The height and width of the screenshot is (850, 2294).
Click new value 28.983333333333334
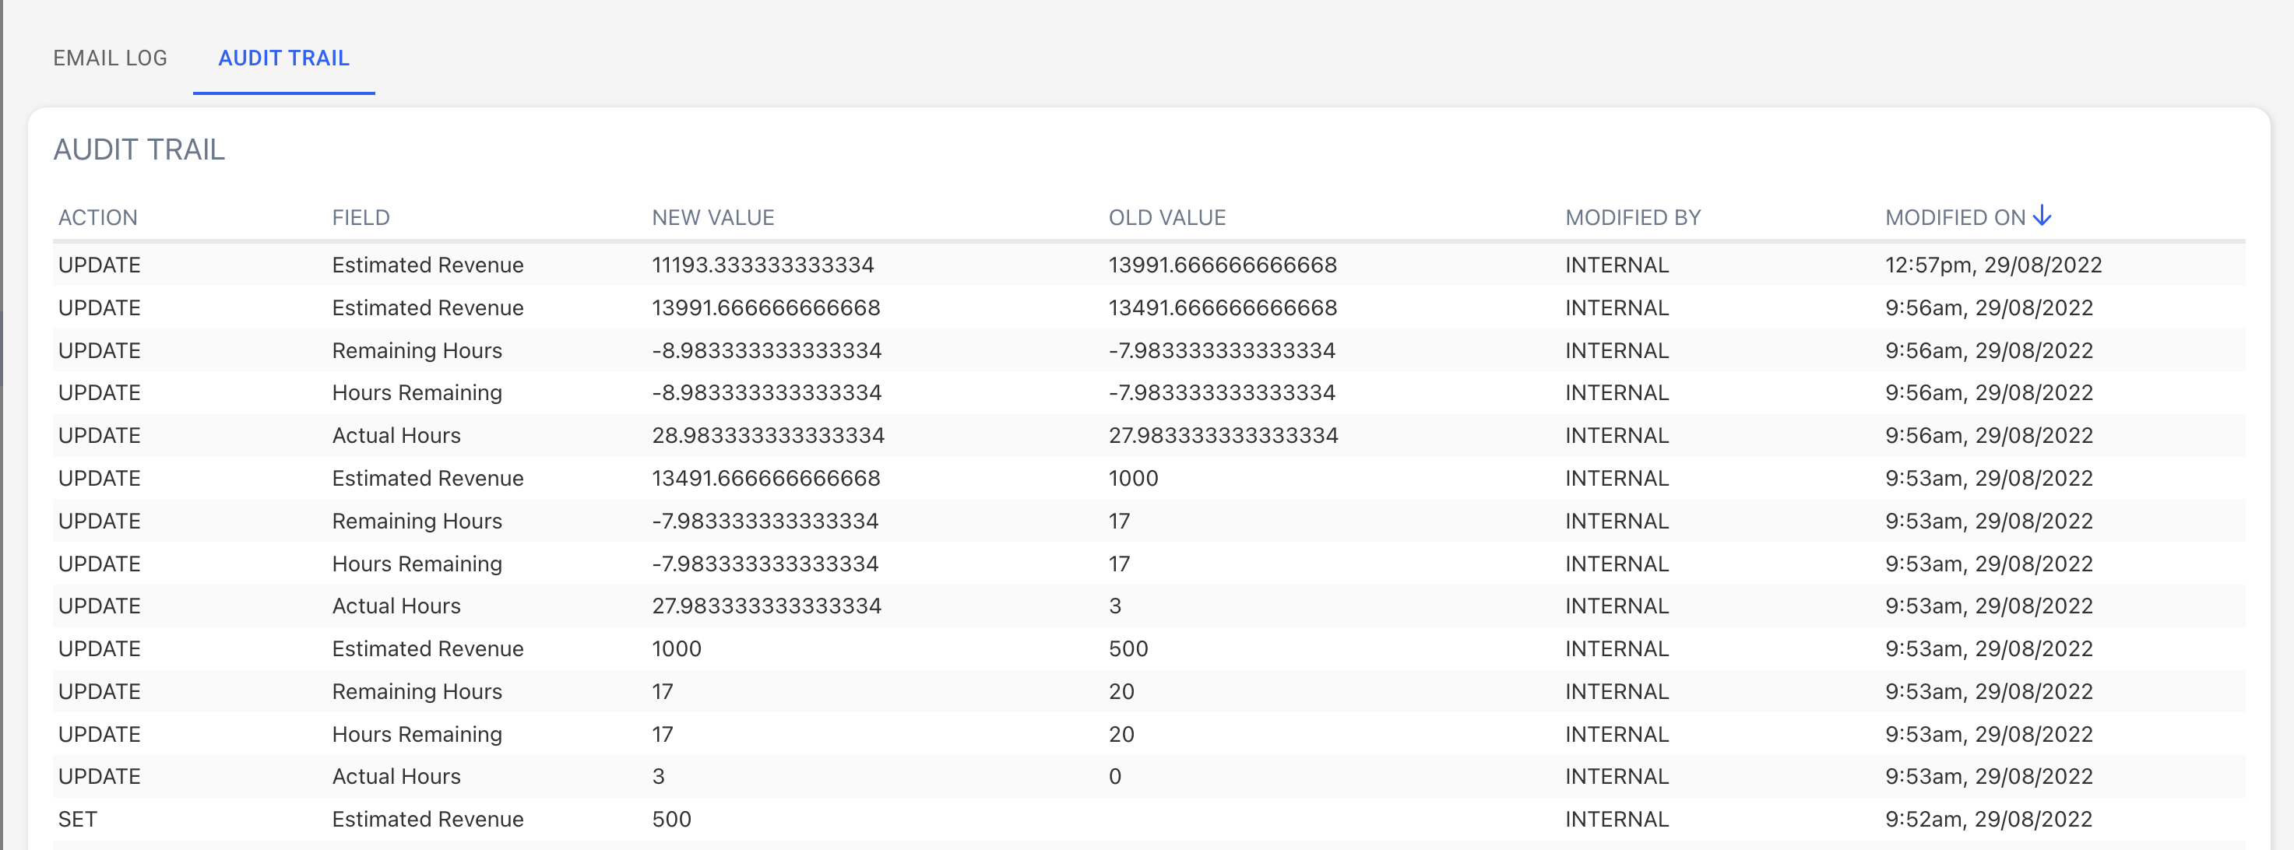pos(768,435)
